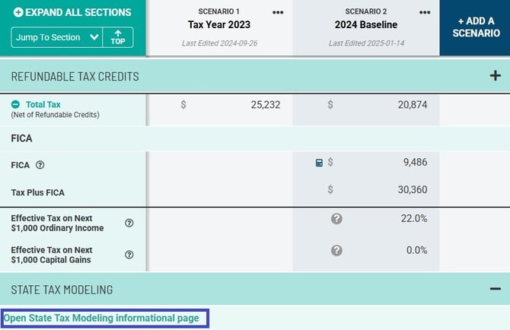
Task: Click the Top arrow button
Action: pos(118,37)
